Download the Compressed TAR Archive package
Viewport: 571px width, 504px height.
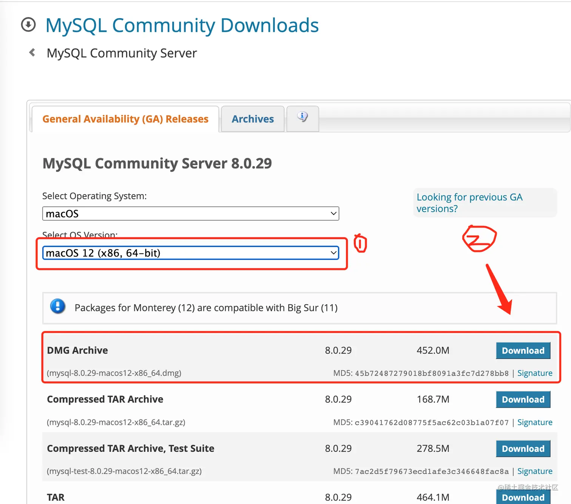(523, 399)
